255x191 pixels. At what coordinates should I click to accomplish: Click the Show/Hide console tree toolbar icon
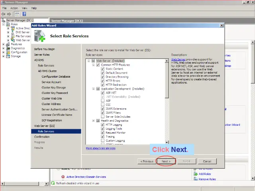17,14
